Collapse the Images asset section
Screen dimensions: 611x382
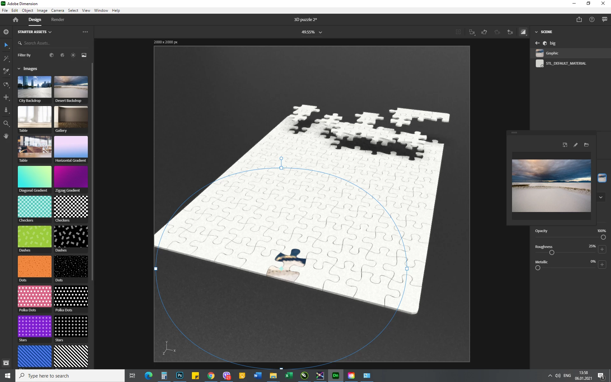19,69
